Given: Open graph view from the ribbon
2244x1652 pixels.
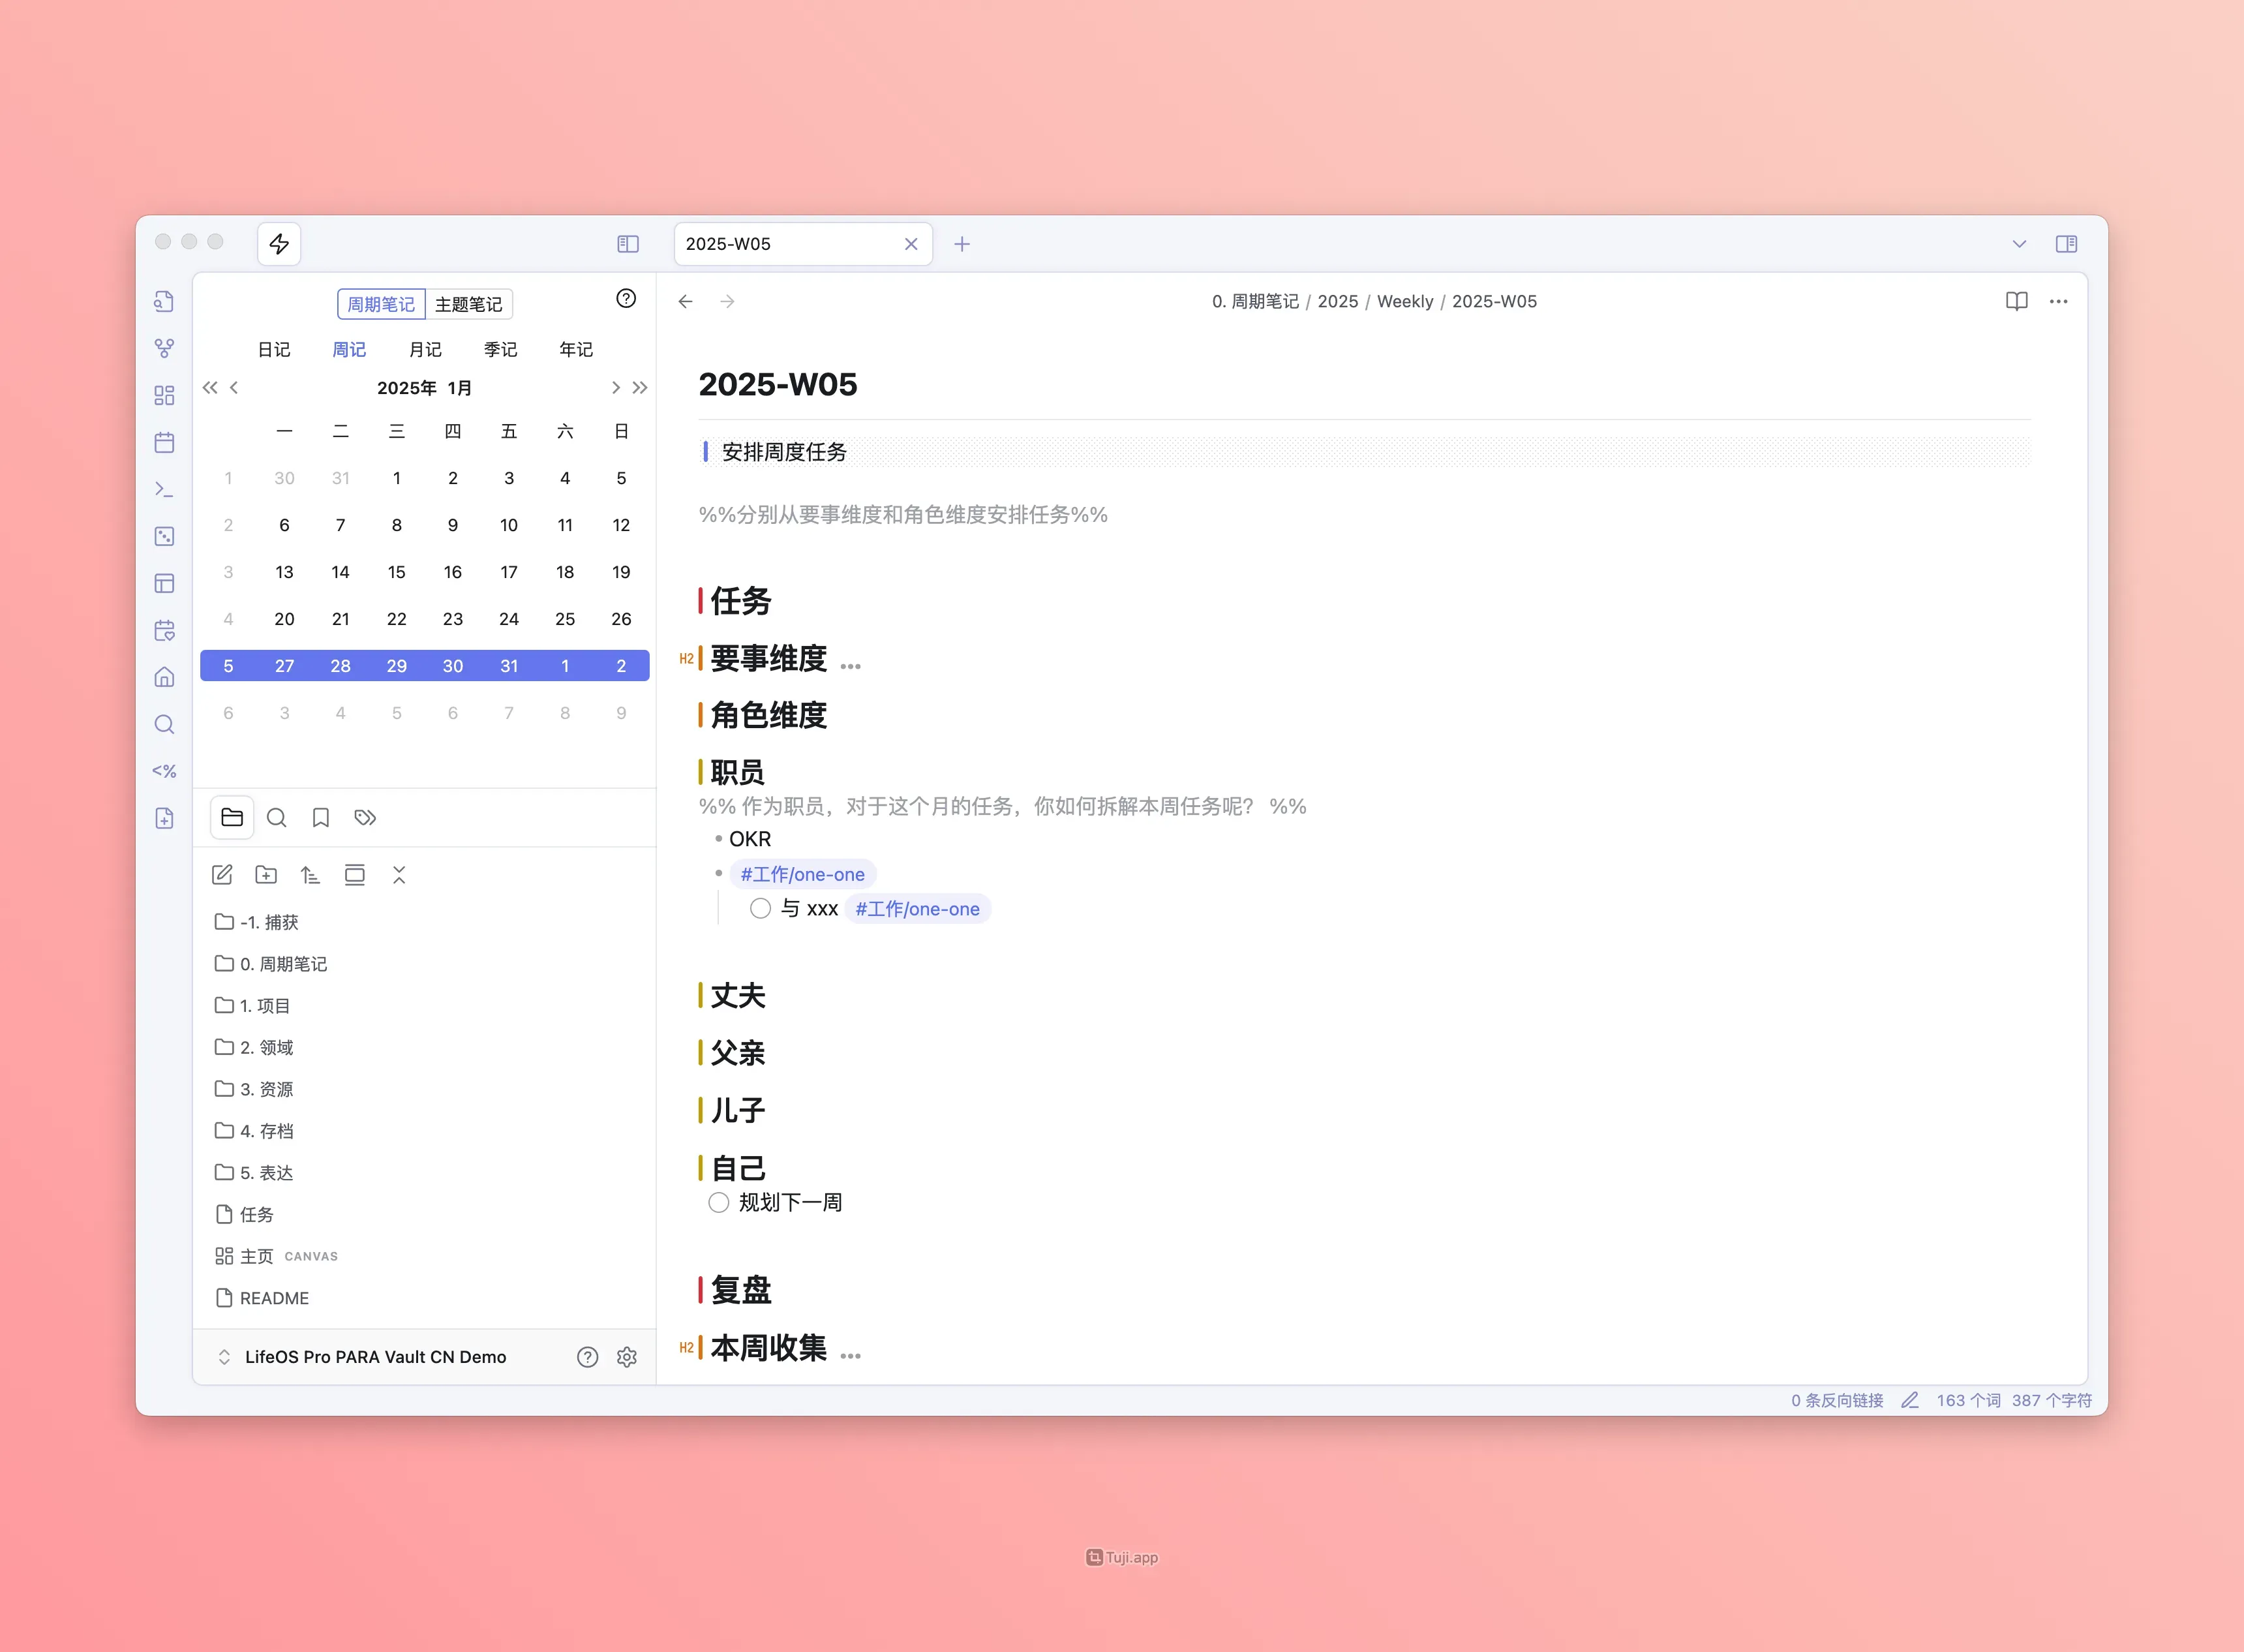Looking at the screenshot, I should [165, 348].
